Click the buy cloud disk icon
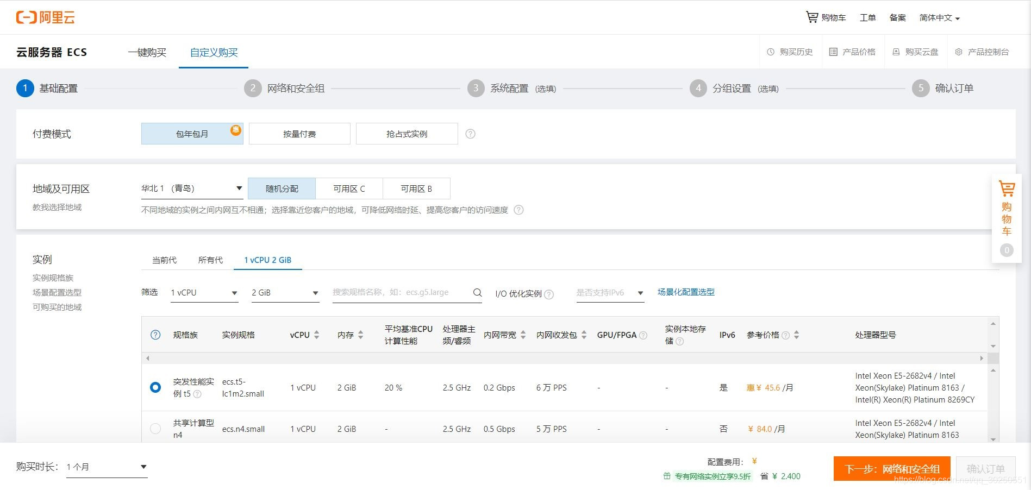This screenshot has width=1031, height=490. coord(896,52)
